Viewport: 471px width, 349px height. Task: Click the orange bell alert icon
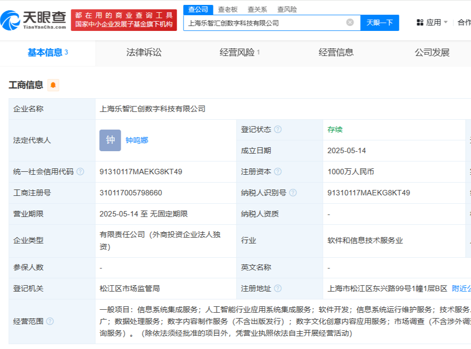[53, 85]
